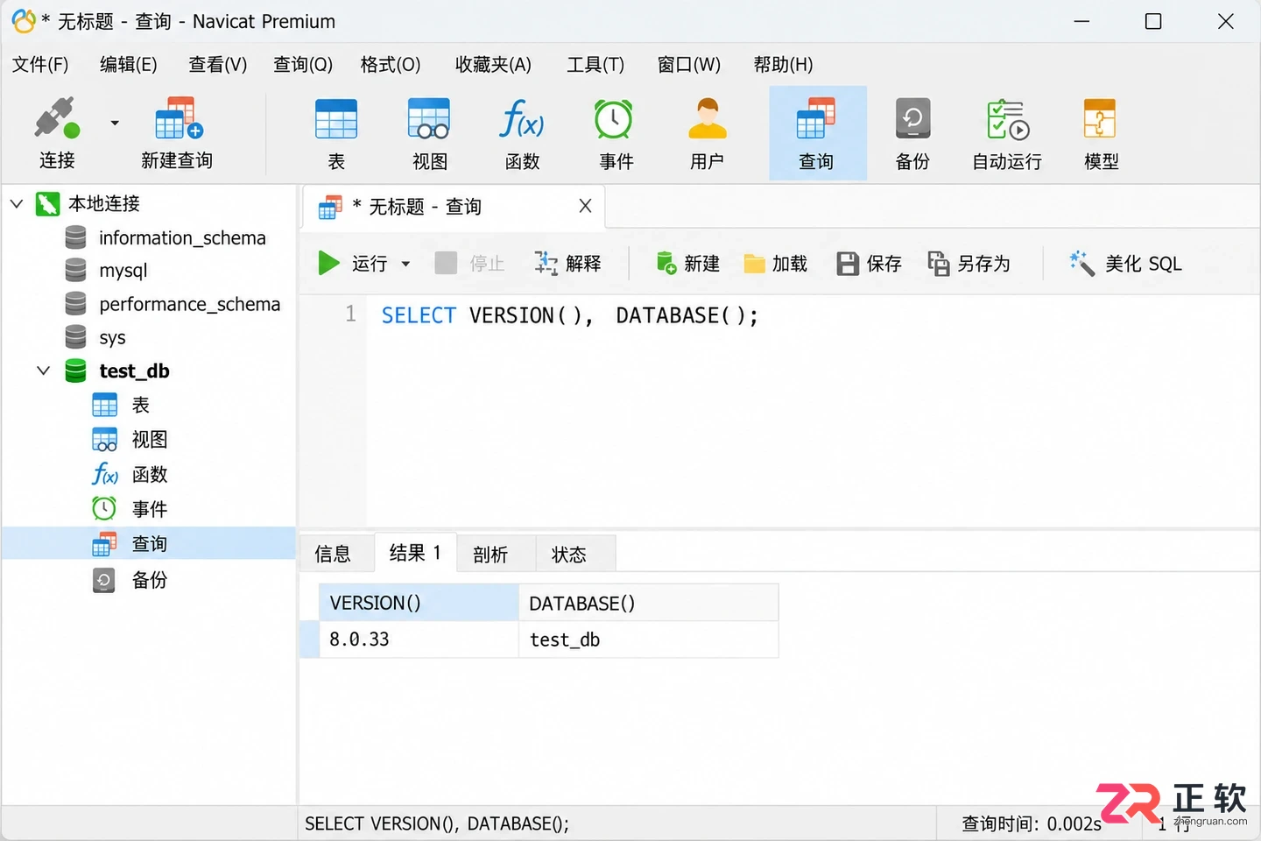
Task: Open the 新建查询 (New Query) toolbar icon
Action: pyautogui.click(x=178, y=119)
